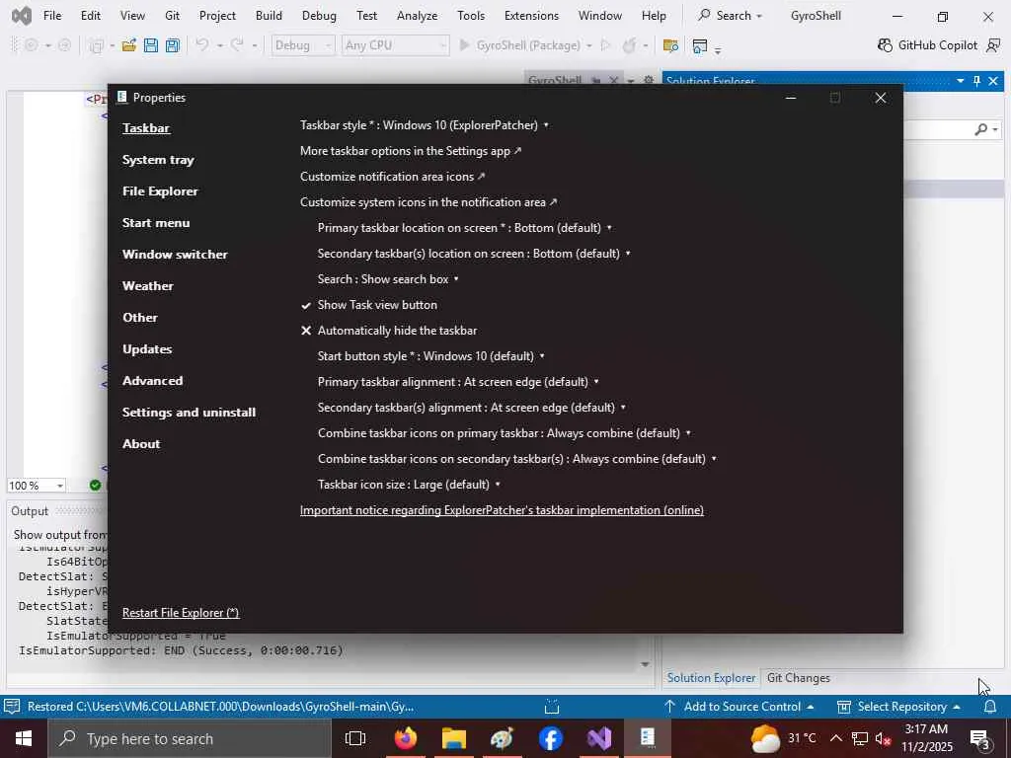Start GyroShell (Package) with the play icon

[464, 45]
